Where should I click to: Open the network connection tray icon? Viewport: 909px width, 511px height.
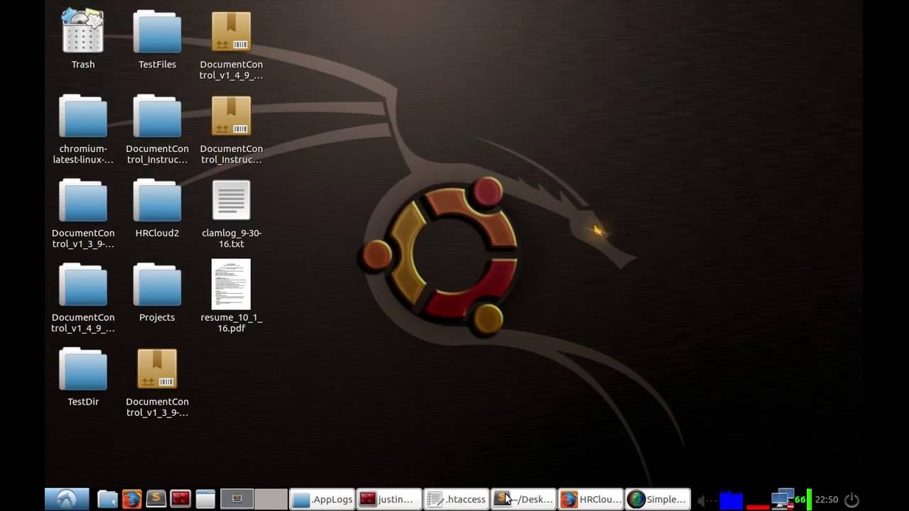tap(783, 500)
